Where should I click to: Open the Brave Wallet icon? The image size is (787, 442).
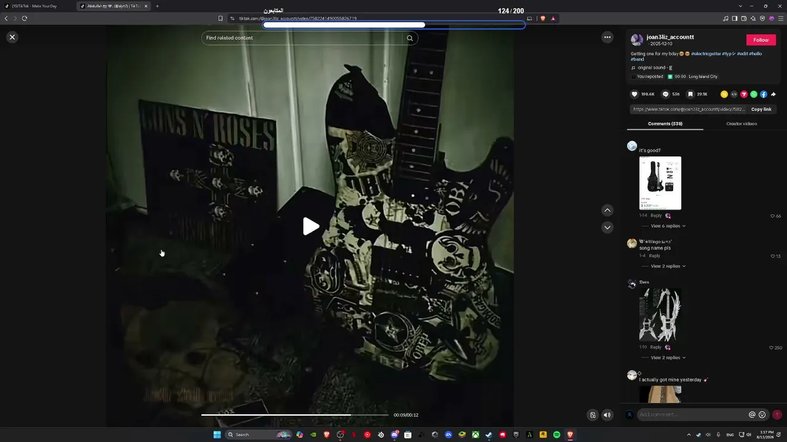(x=744, y=18)
